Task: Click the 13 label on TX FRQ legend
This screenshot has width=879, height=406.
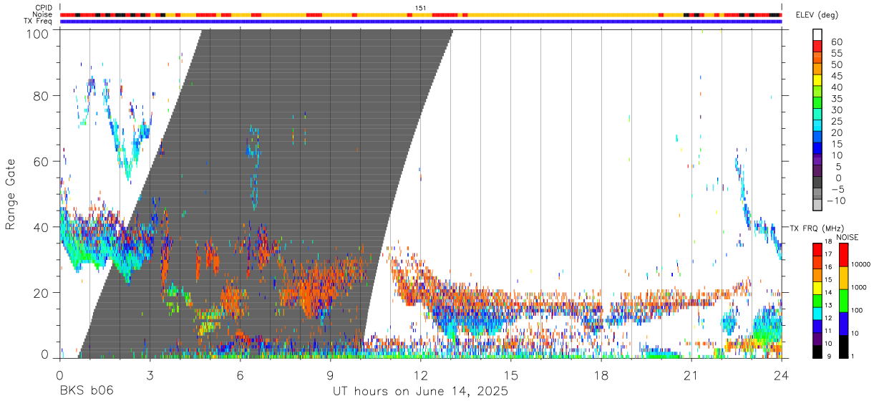Action: tap(829, 305)
